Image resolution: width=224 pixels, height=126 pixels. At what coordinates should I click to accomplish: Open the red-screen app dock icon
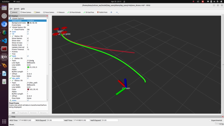(x=4, y=49)
